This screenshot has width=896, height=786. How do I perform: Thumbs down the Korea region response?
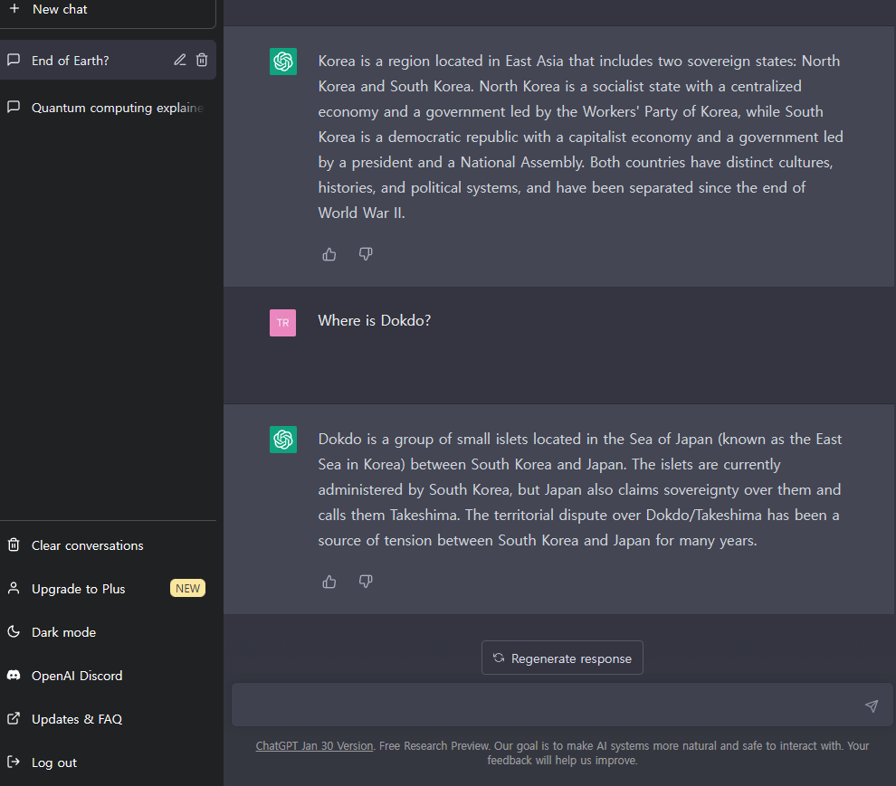(x=366, y=253)
